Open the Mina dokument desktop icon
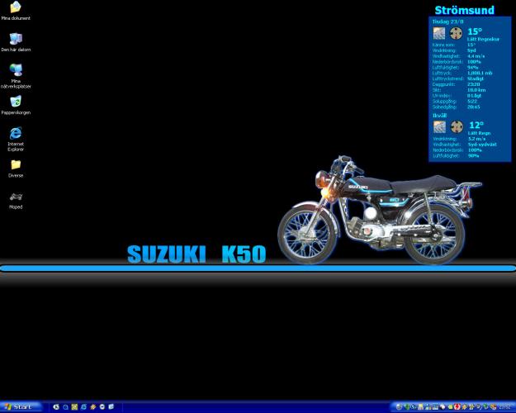Image resolution: width=516 pixels, height=413 pixels. (15, 8)
